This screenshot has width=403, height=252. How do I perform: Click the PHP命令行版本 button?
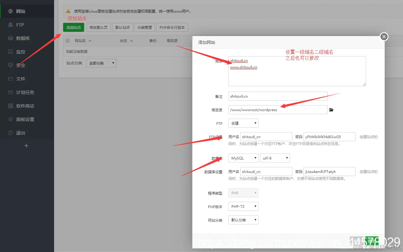[172, 27]
